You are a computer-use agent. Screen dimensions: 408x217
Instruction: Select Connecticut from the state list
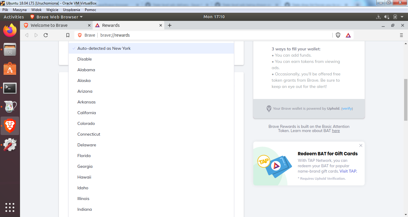point(151,134)
